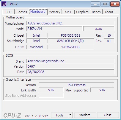Select chipset value P35/G33/G31
121x120 pixels.
(70, 35)
